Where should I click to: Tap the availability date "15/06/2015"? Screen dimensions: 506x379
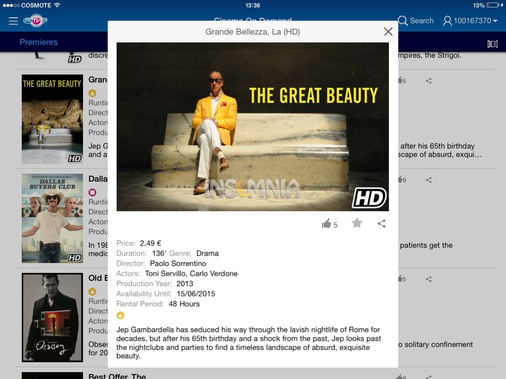click(x=196, y=294)
